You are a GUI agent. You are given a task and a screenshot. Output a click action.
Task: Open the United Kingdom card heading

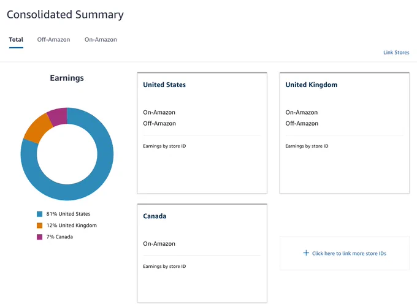(311, 85)
